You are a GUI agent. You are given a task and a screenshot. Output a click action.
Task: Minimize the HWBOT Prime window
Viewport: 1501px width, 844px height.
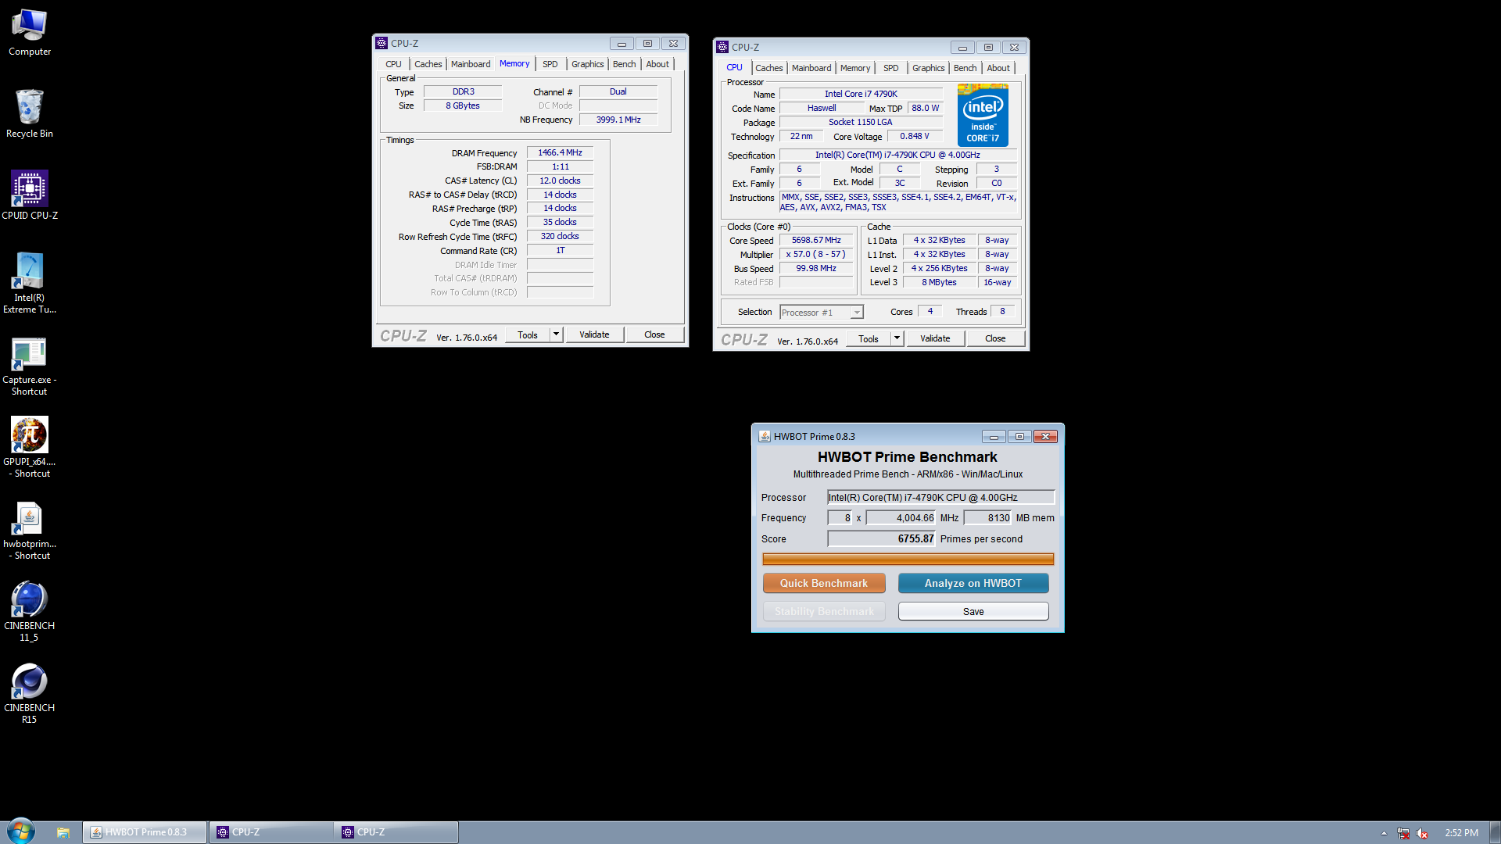994,436
